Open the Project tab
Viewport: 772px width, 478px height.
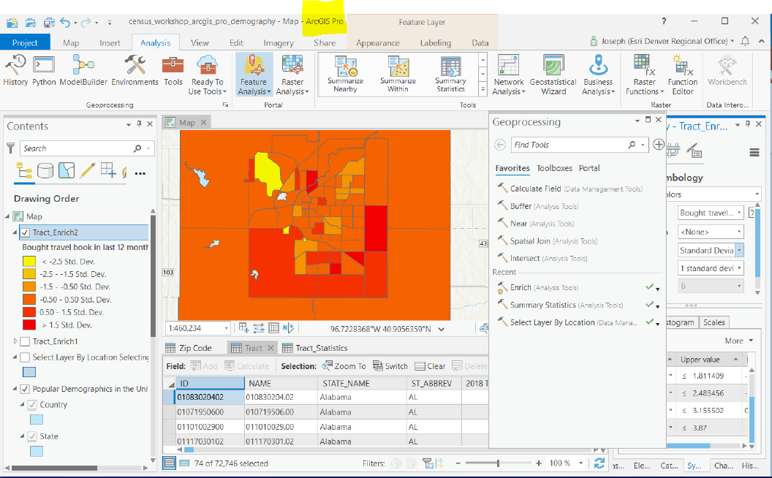coord(25,43)
